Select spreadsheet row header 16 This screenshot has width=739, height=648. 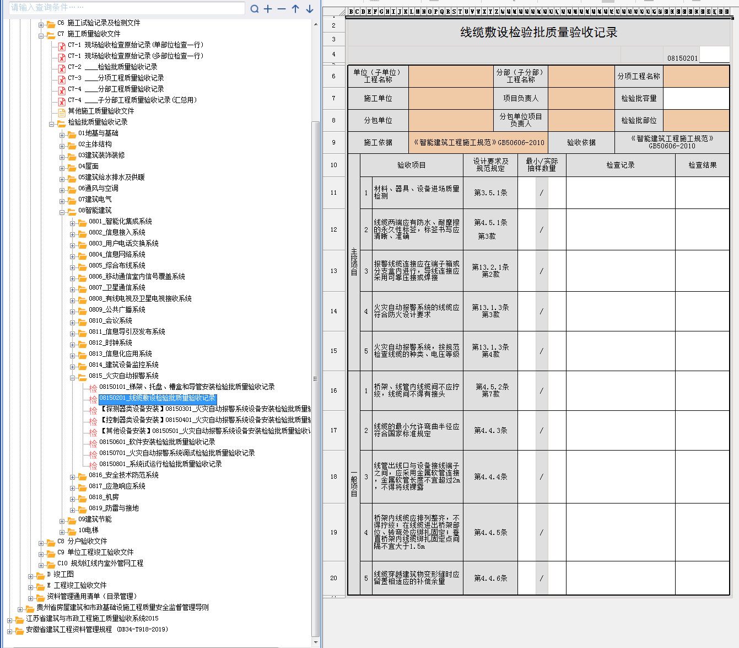point(334,390)
